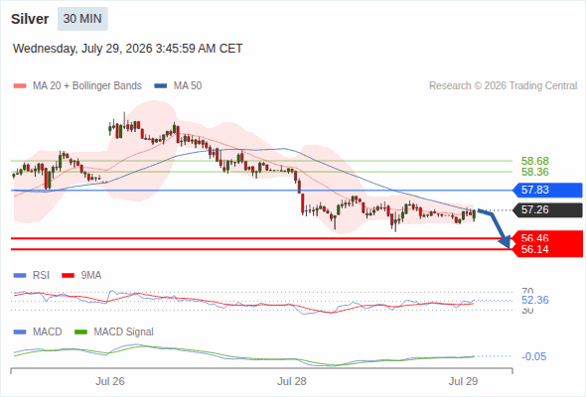The height and width of the screenshot is (397, 586).
Task: Click the 58.36 green resistance label
Action: click(534, 172)
